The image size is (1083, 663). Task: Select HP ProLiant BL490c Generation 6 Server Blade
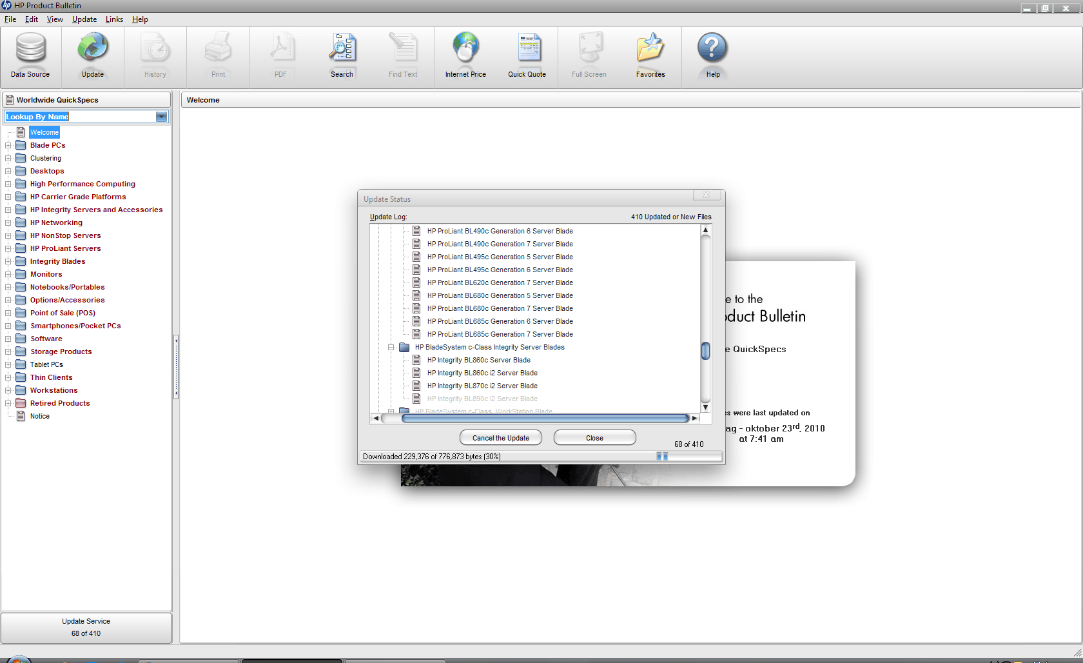tap(500, 231)
